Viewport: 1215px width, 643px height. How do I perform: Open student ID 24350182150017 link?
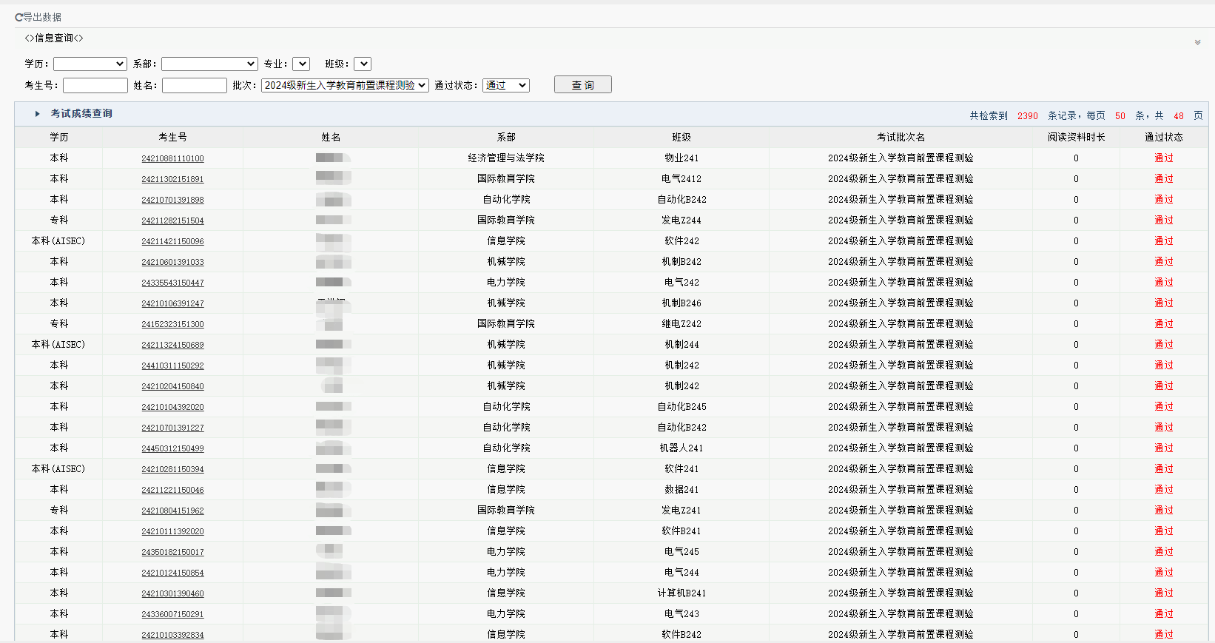click(172, 552)
